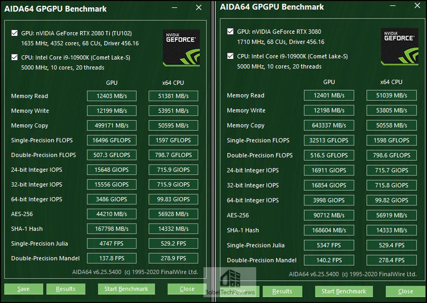Toggle the CPU checkbox in the RTX 3080 window

230,56
